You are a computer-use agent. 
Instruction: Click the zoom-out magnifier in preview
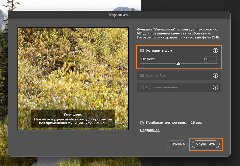[x=122, y=124]
